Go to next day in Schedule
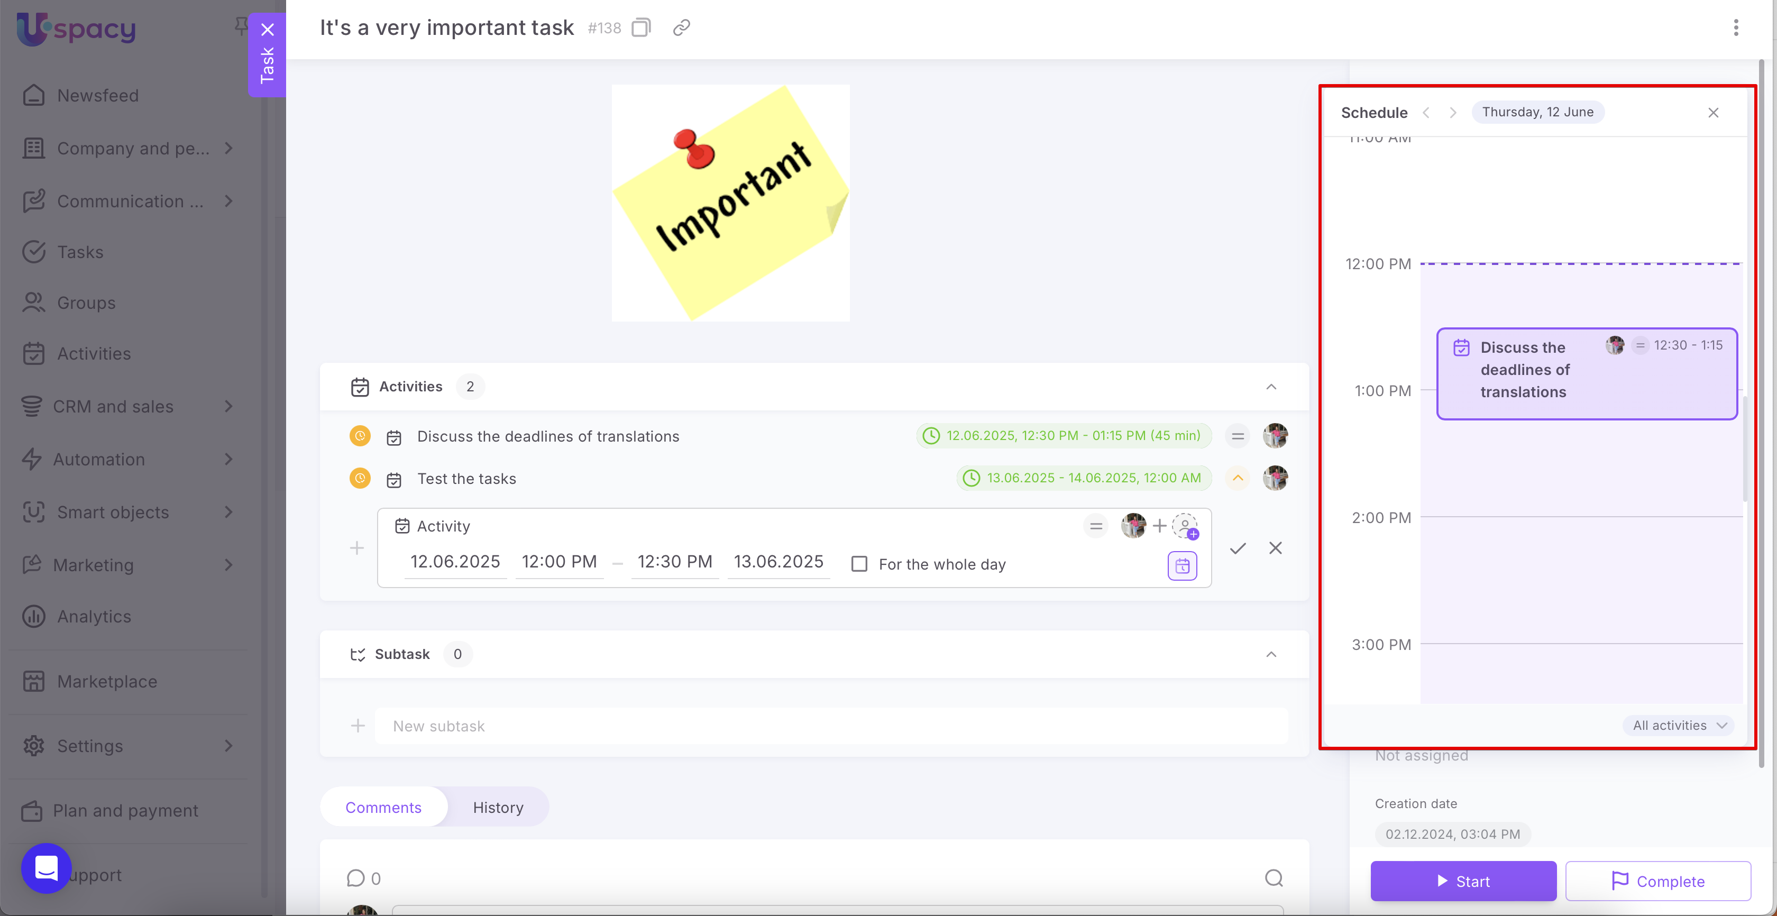 click(x=1453, y=113)
